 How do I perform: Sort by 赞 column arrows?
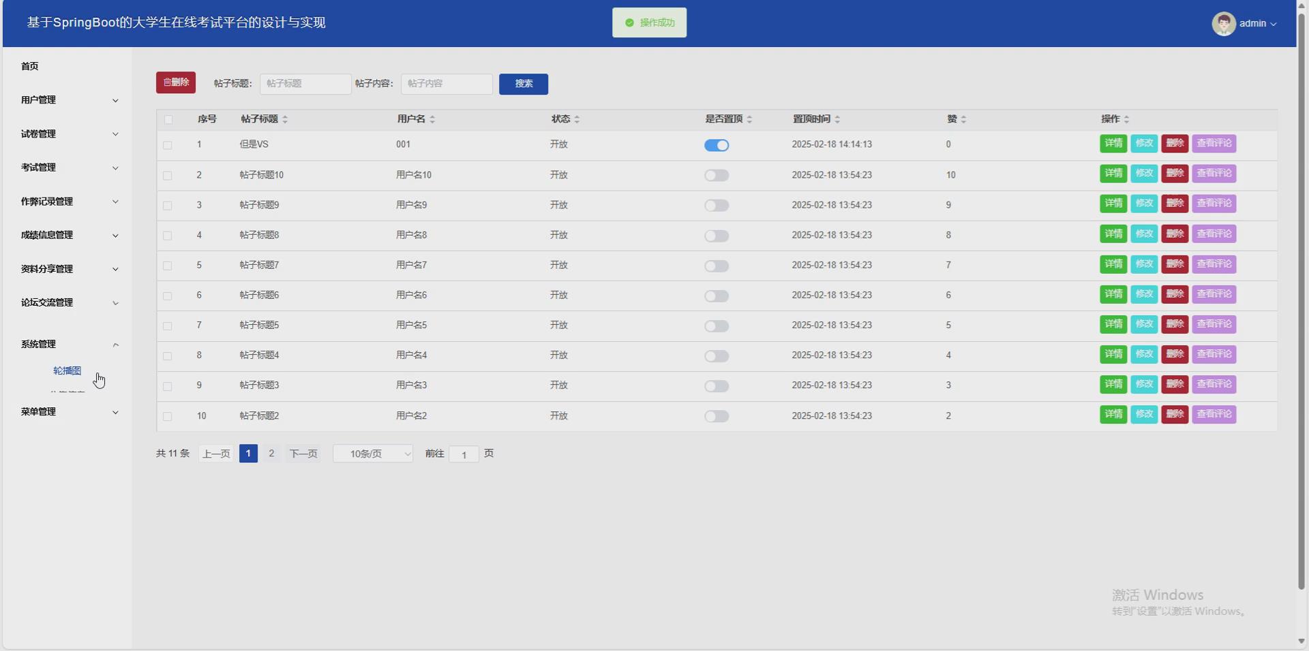pyautogui.click(x=963, y=119)
